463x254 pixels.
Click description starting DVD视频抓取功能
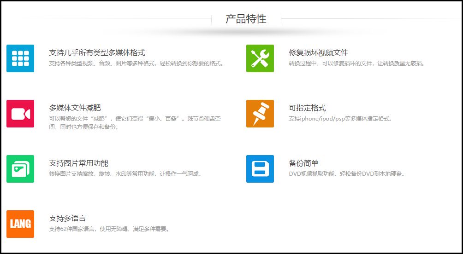click(x=347, y=174)
